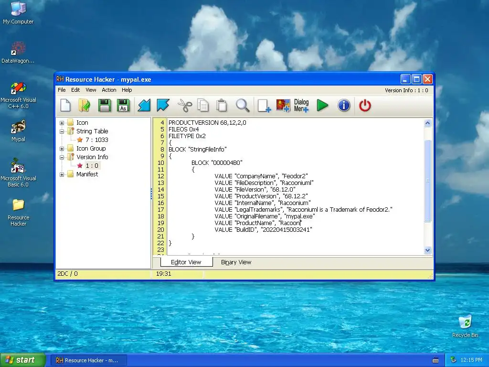Click the Add image resource icon

click(283, 105)
